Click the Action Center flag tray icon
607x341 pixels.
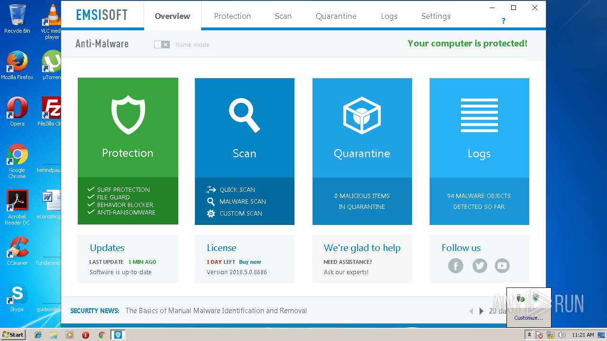(540, 335)
